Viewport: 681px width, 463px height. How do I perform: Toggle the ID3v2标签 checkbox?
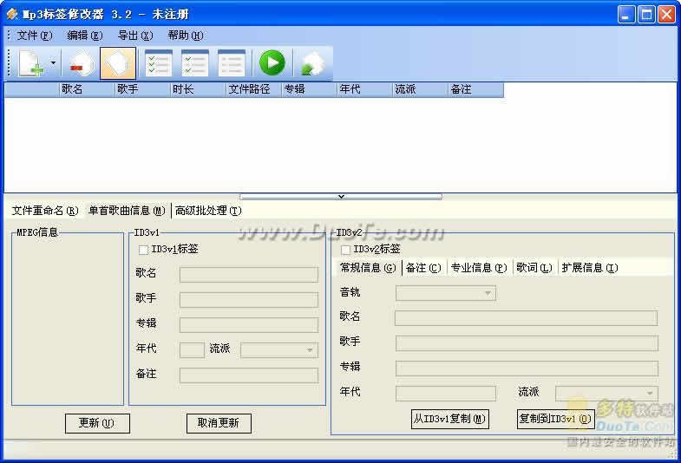346,250
